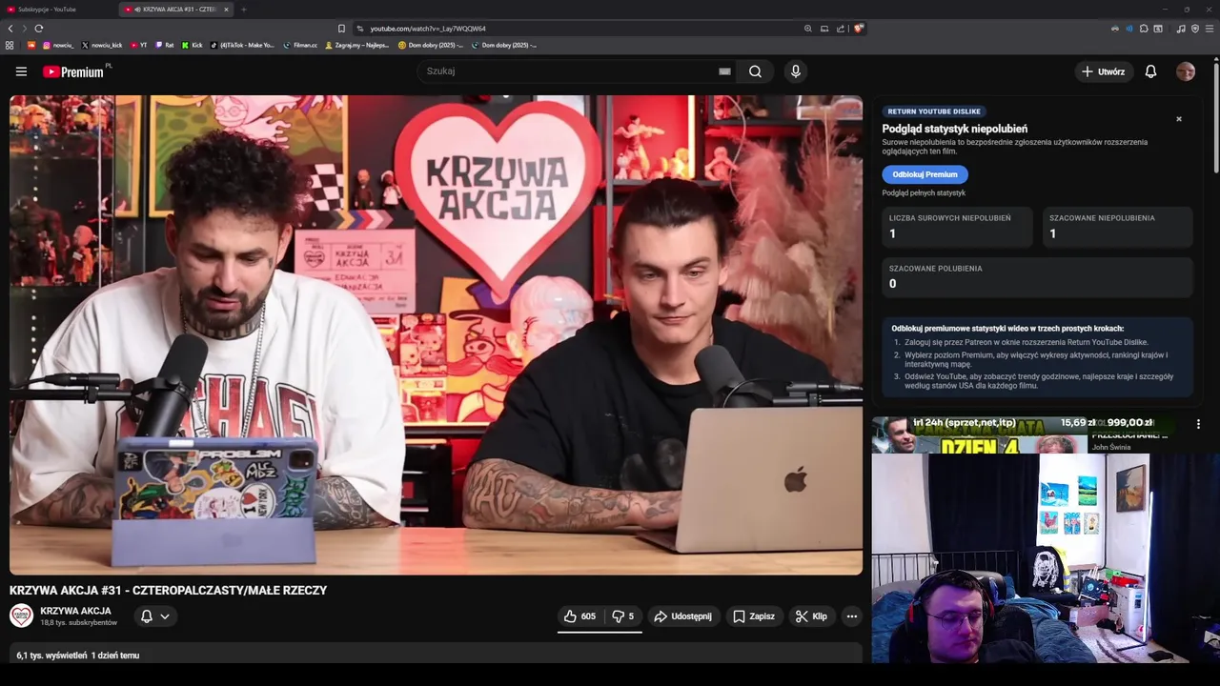Open Filman.cc bookmark
Screen dimensions: 1220x686
point(300,45)
